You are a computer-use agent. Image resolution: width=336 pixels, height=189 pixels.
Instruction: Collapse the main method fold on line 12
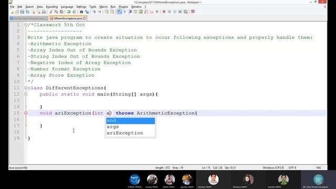coord(26,94)
